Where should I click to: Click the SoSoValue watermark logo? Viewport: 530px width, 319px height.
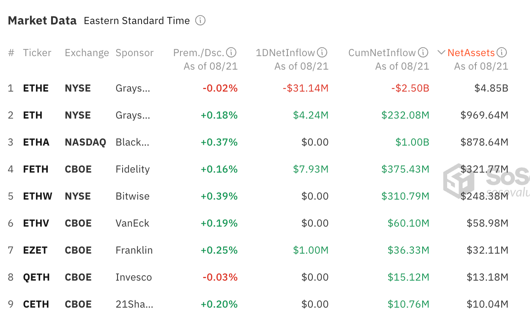pyautogui.click(x=458, y=181)
